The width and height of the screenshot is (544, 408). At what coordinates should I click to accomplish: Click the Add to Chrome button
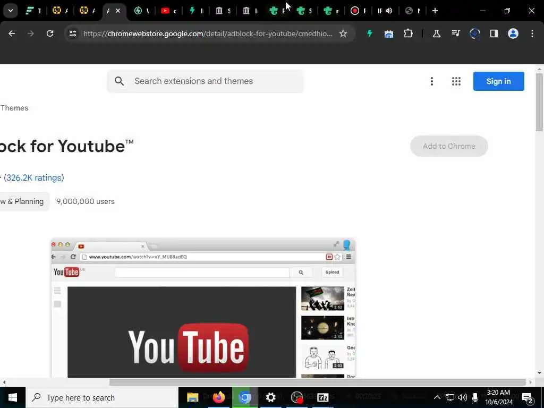449,146
